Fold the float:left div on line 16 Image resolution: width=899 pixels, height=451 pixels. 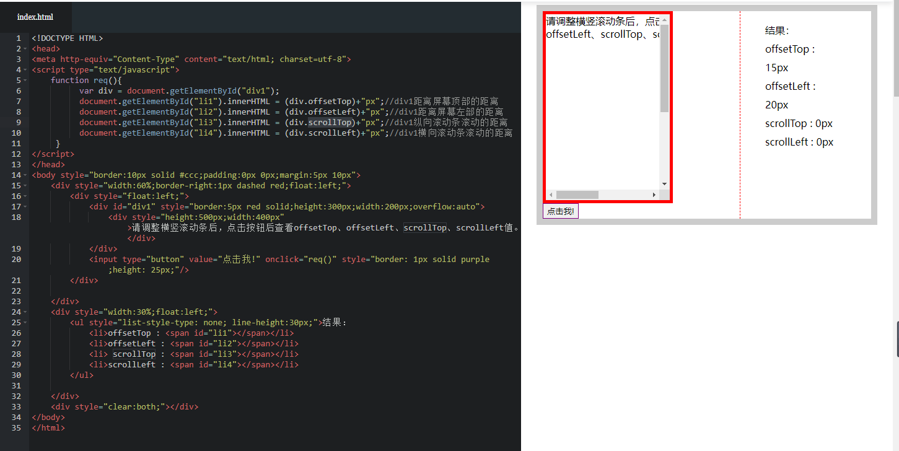point(25,196)
